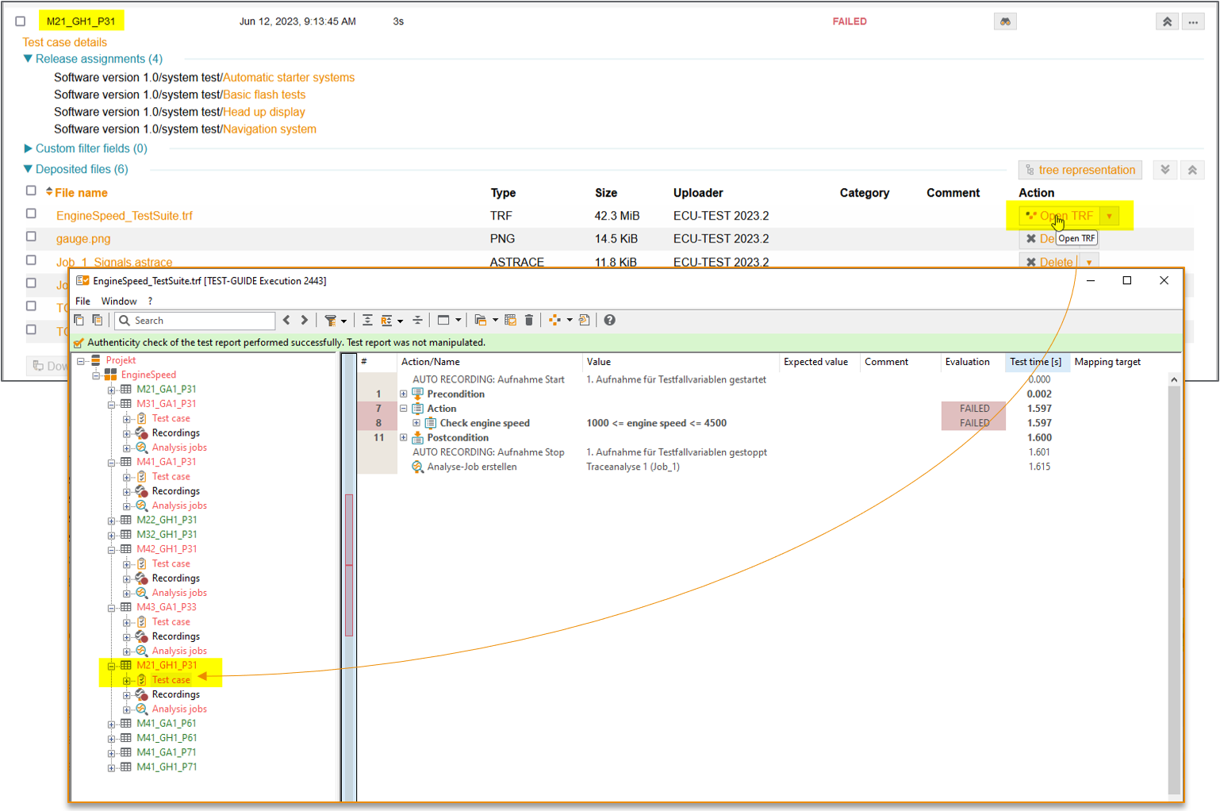Click the tree representation button
The image size is (1220, 811).
pos(1080,170)
